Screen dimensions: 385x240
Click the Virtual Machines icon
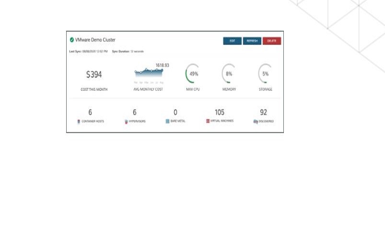click(208, 121)
